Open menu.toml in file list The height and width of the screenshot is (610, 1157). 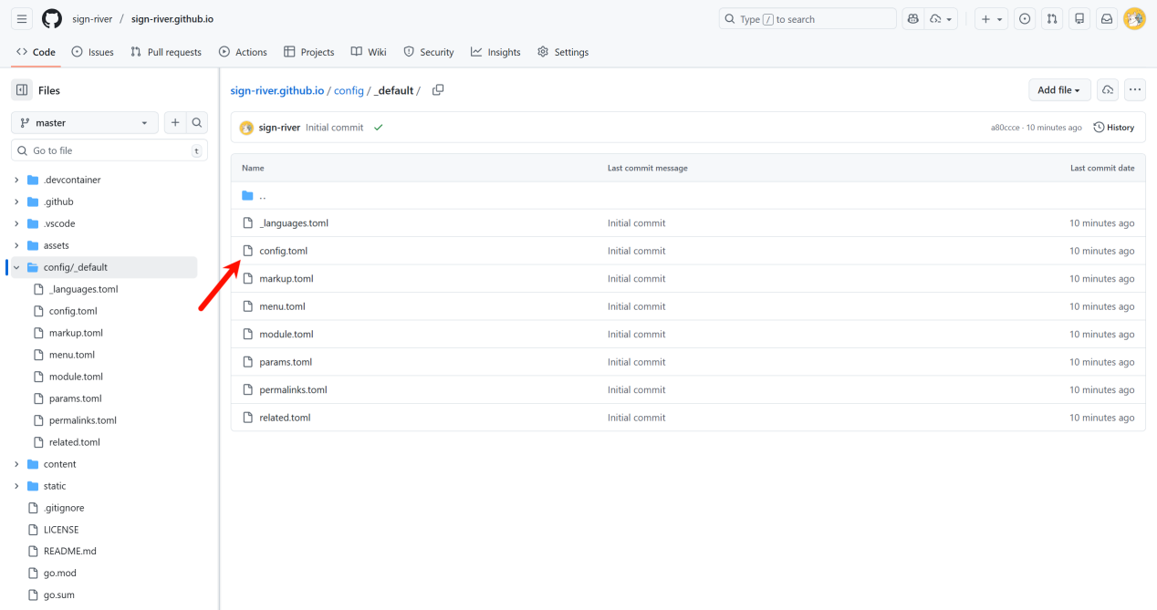(x=282, y=306)
